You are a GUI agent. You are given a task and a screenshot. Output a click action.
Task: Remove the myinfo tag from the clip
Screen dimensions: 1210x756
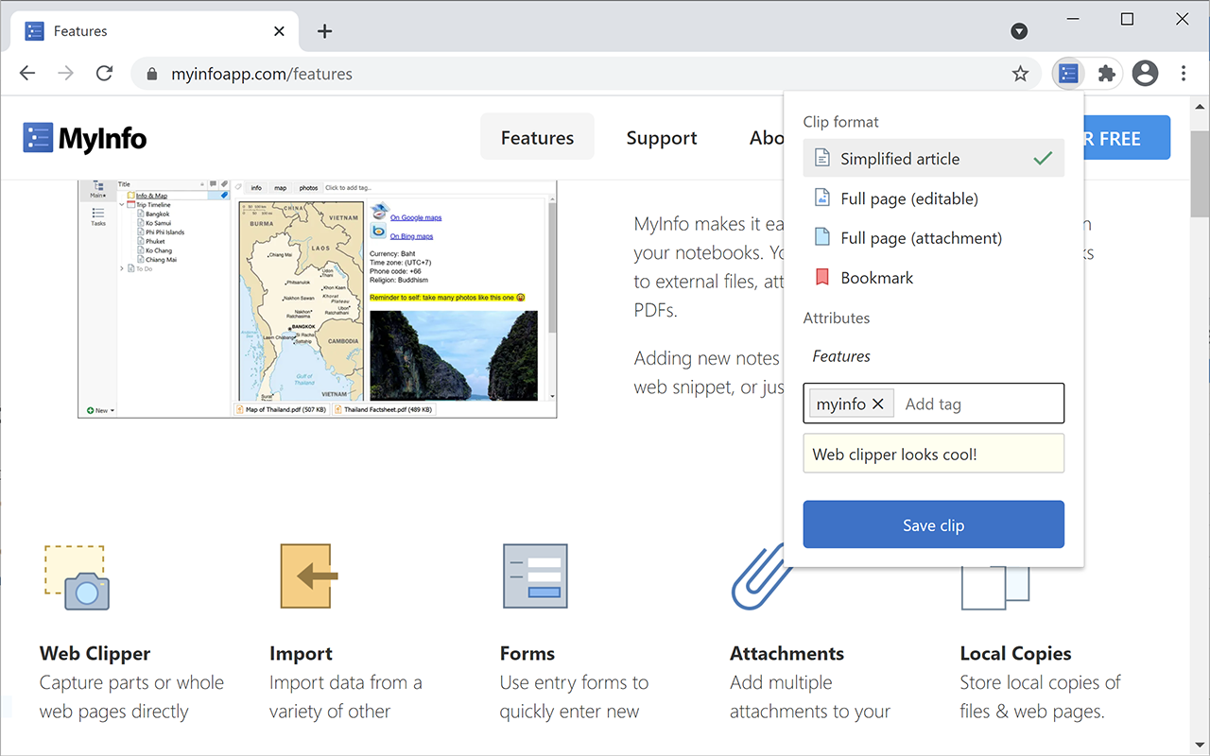[x=877, y=403]
